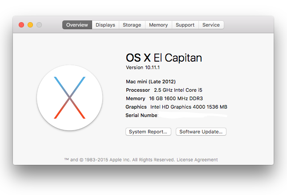287x195 pixels.
Task: Click the El Capitan X logo
Action: 69,97
